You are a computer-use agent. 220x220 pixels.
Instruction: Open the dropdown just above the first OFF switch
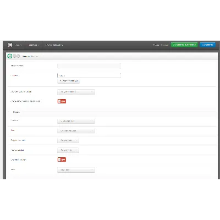[76, 92]
